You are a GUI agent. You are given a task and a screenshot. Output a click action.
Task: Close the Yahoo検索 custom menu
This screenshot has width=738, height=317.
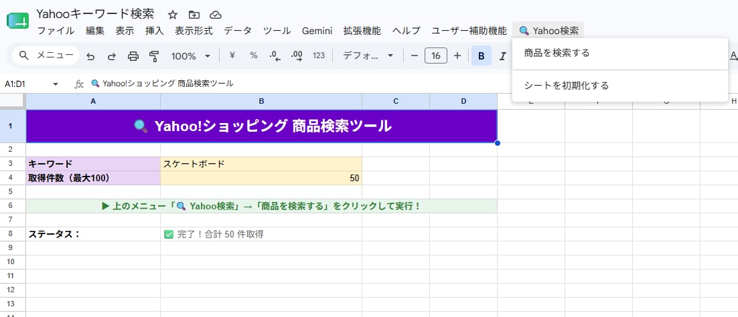pyautogui.click(x=548, y=31)
